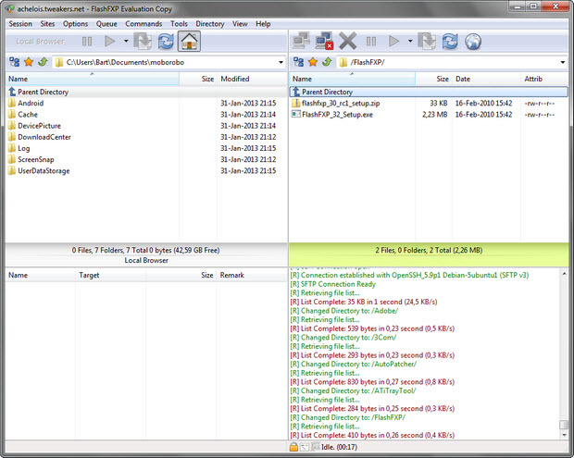Click the padlock icon in status bar
The width and height of the screenshot is (574, 458).
point(293,447)
